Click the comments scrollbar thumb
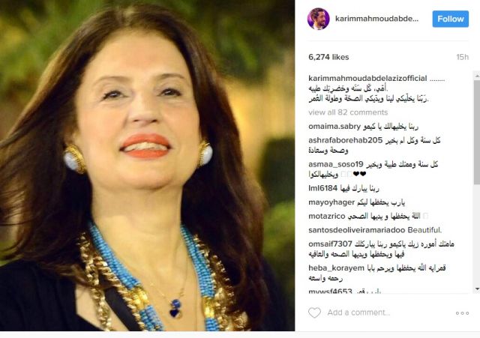The height and width of the screenshot is (338, 480). click(477, 132)
